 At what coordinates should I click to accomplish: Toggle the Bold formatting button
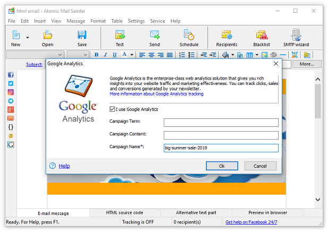pyautogui.click(x=97, y=55)
